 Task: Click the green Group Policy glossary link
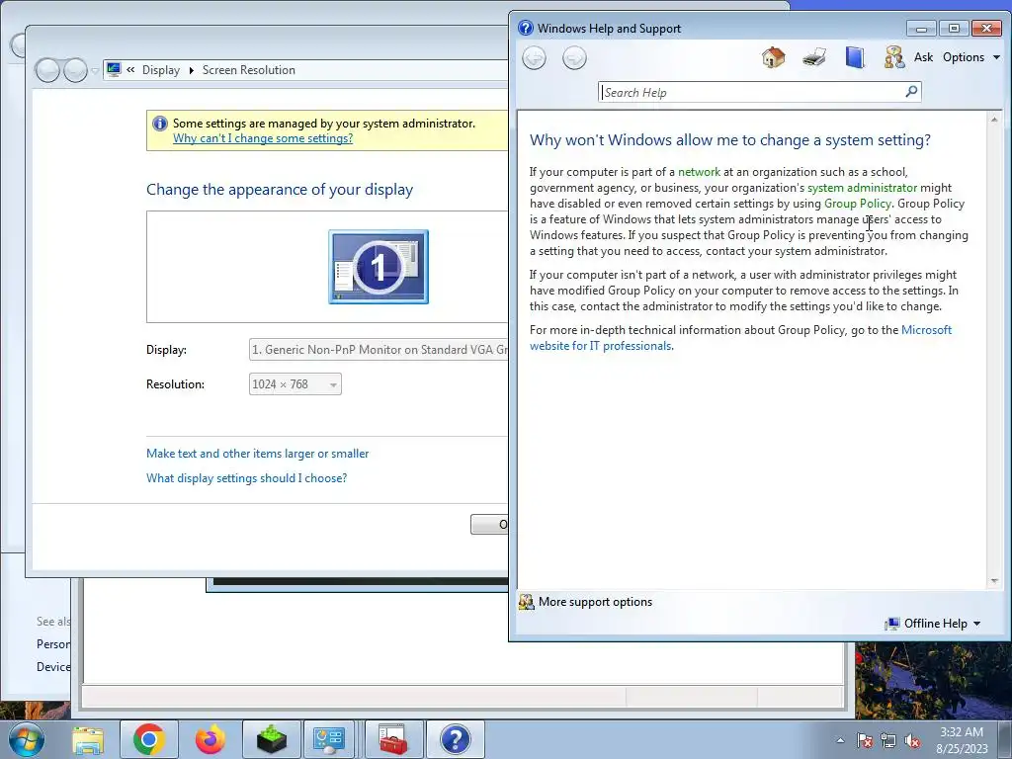(857, 204)
